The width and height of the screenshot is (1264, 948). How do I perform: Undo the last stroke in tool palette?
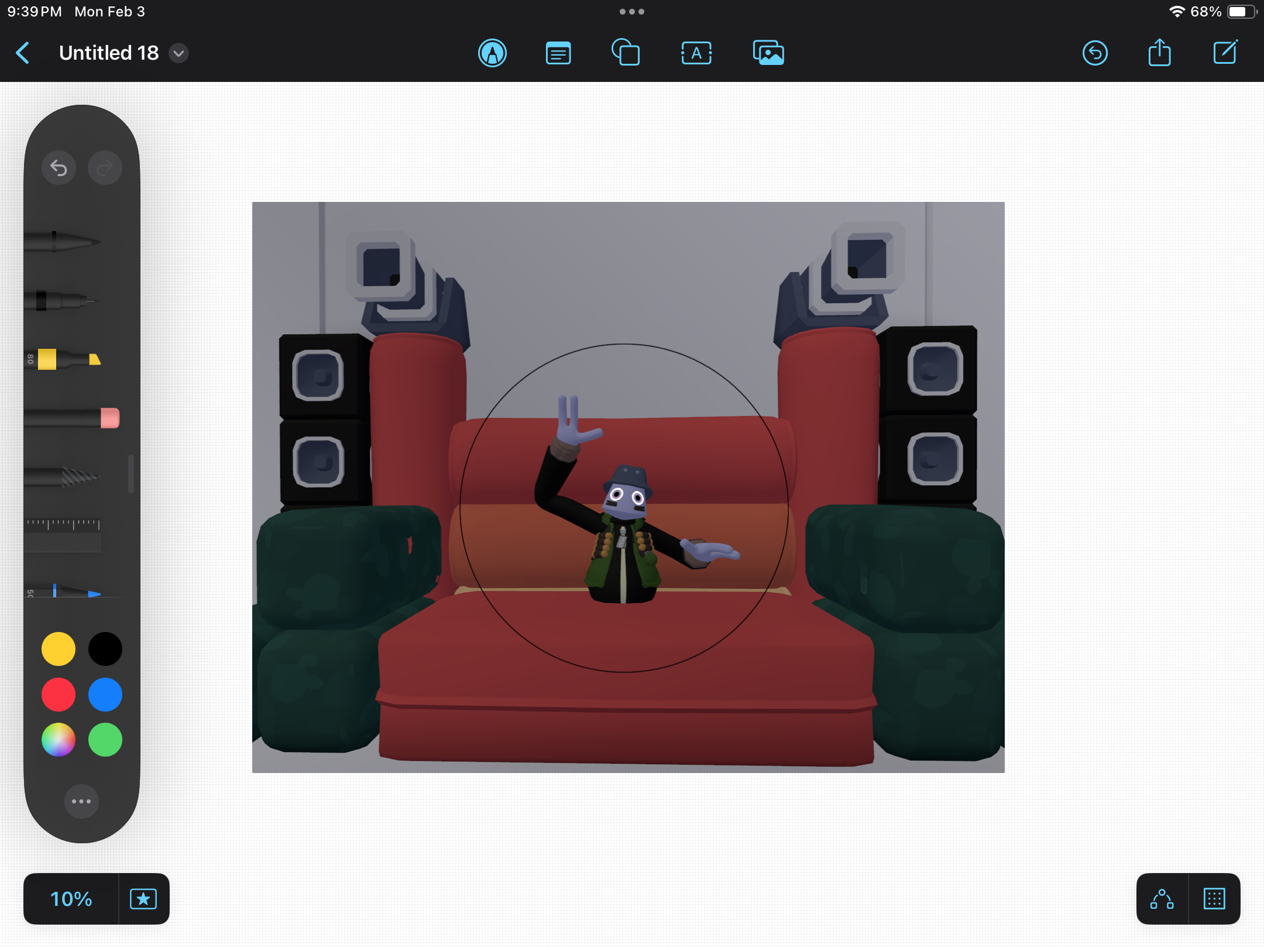(59, 168)
